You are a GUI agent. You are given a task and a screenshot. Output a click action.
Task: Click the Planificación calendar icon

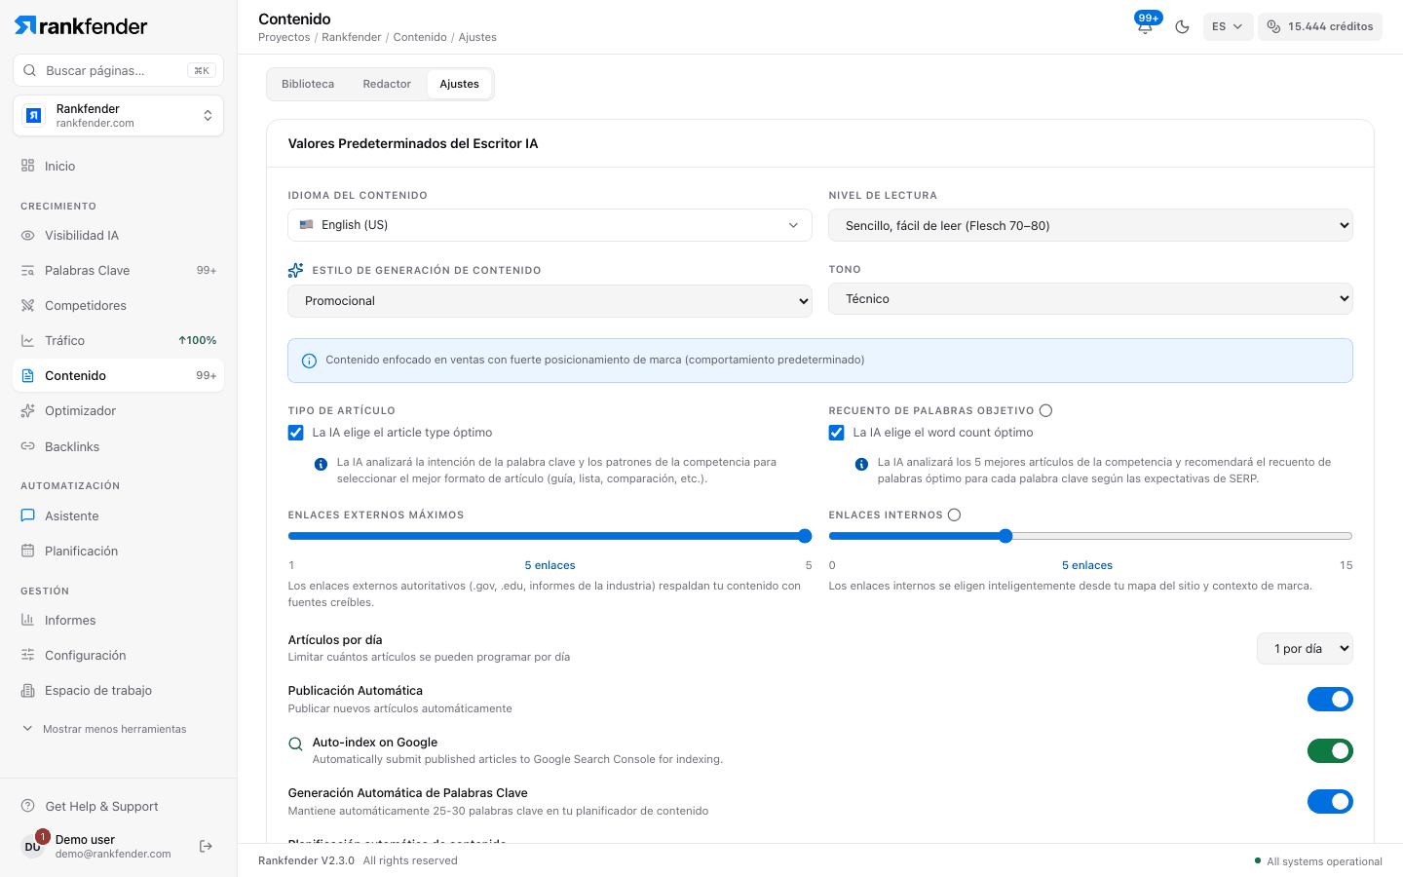tap(27, 551)
